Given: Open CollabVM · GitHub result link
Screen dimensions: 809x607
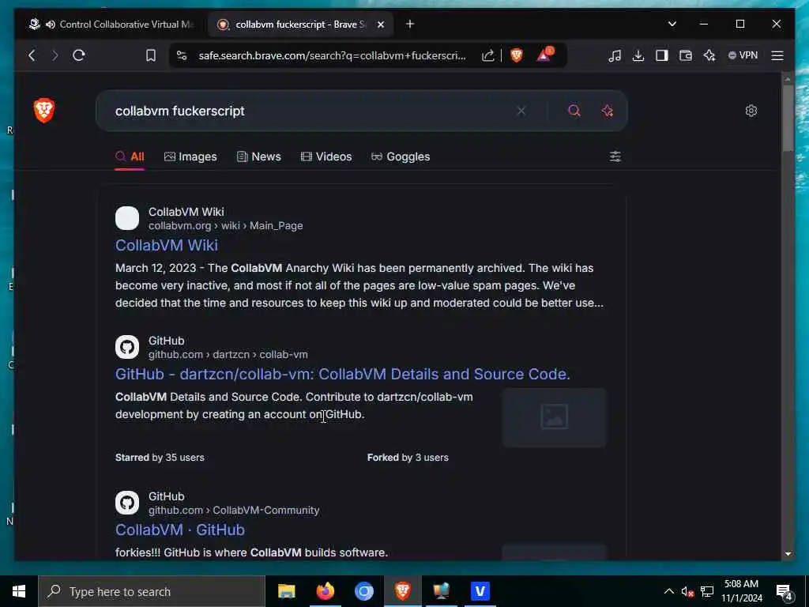Looking at the screenshot, I should coord(179,530).
